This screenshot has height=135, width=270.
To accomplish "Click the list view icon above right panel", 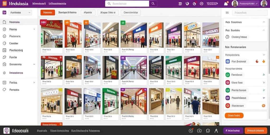I will point(227,13).
